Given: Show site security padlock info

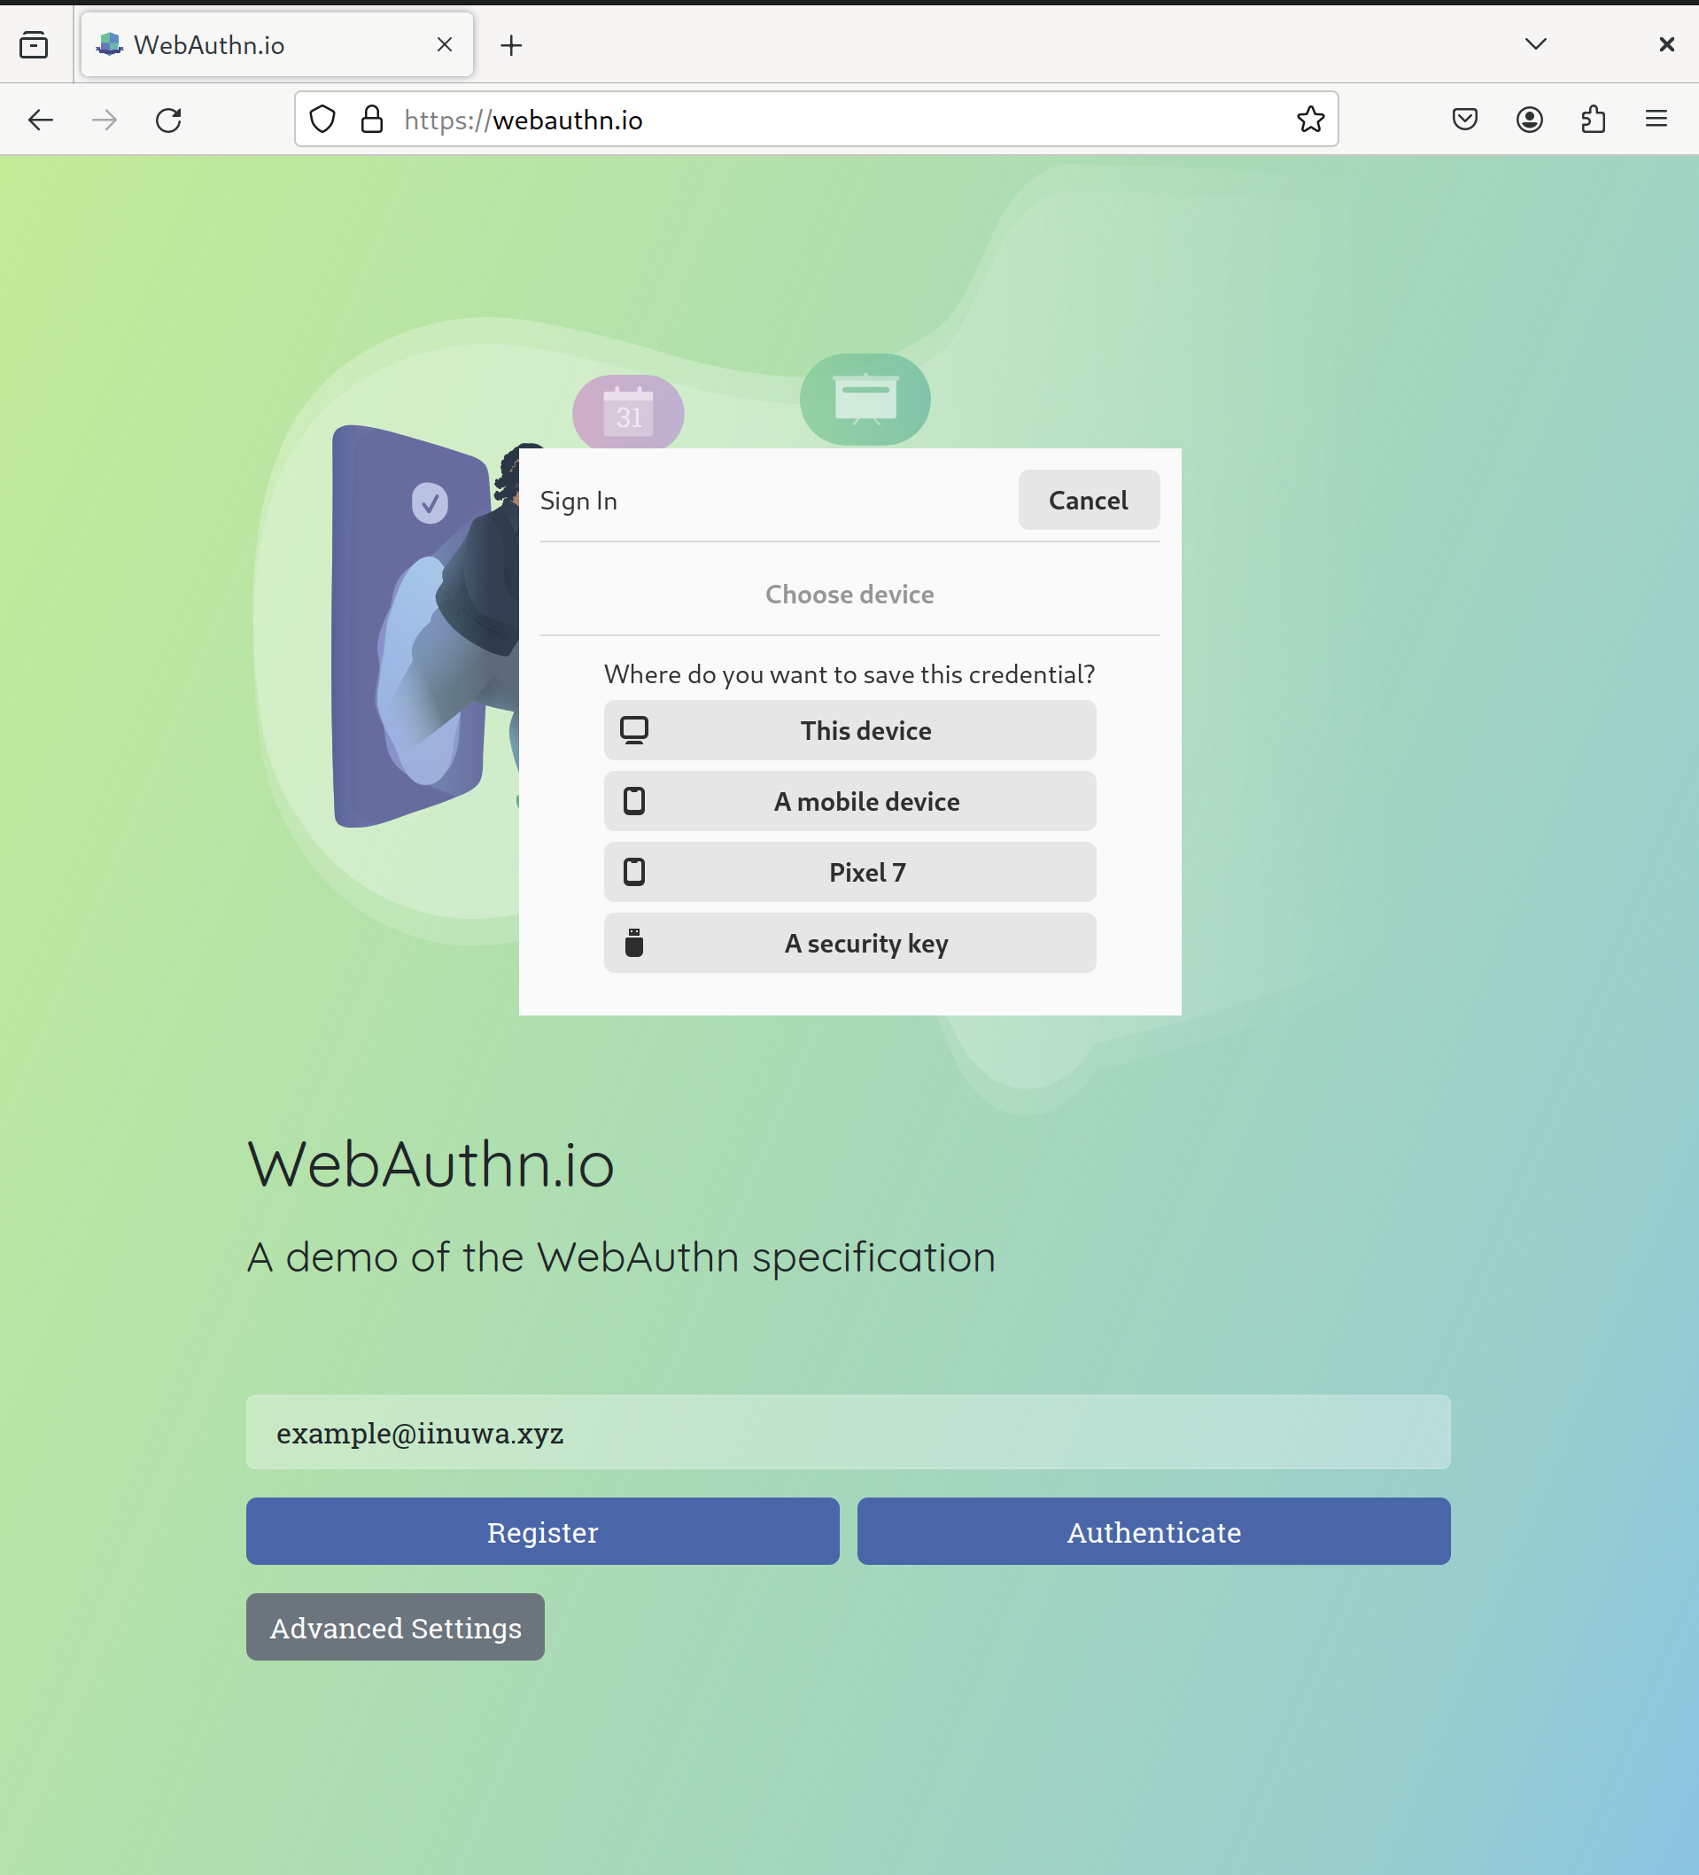Looking at the screenshot, I should point(372,119).
